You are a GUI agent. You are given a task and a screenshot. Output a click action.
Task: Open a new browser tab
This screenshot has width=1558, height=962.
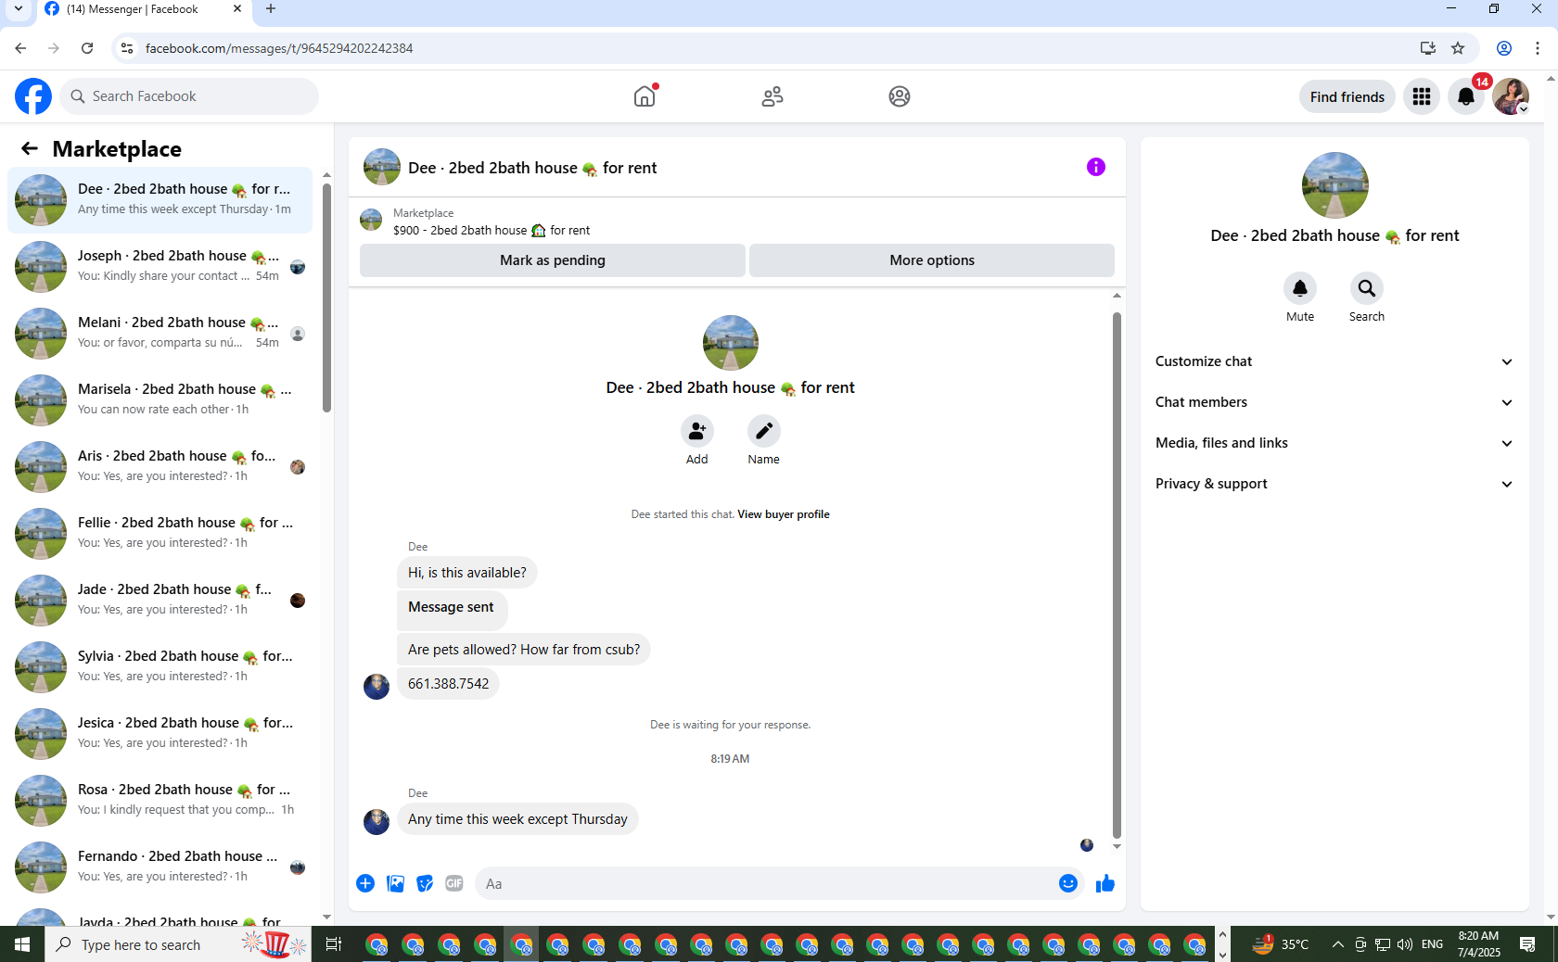(x=271, y=8)
